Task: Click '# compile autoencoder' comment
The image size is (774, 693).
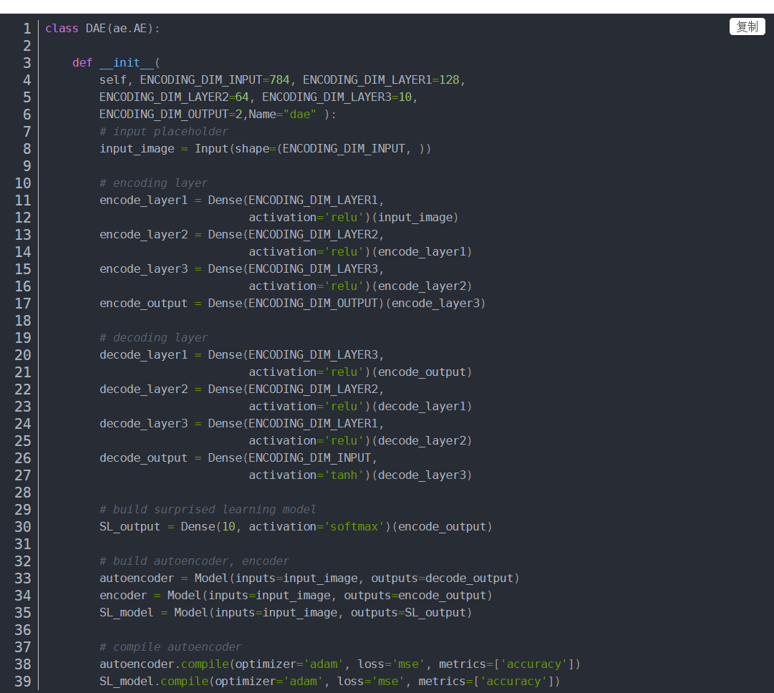Action: (x=170, y=647)
